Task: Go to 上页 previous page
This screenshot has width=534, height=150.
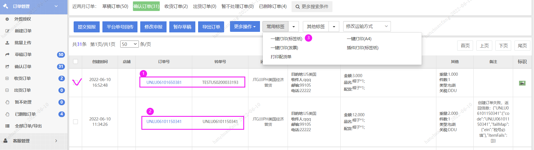Action: [484, 46]
